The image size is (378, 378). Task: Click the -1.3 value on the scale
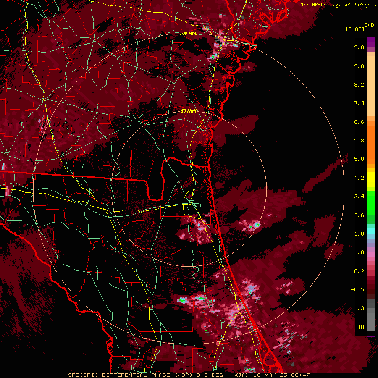pyautogui.click(x=357, y=308)
